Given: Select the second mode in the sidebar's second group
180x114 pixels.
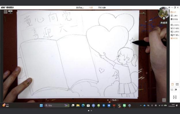Looking at the screenshot, I should coord(175,28).
